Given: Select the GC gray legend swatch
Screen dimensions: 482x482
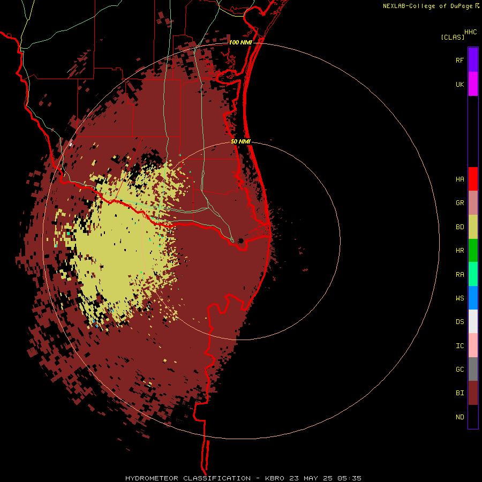Looking at the screenshot, I should [x=473, y=369].
